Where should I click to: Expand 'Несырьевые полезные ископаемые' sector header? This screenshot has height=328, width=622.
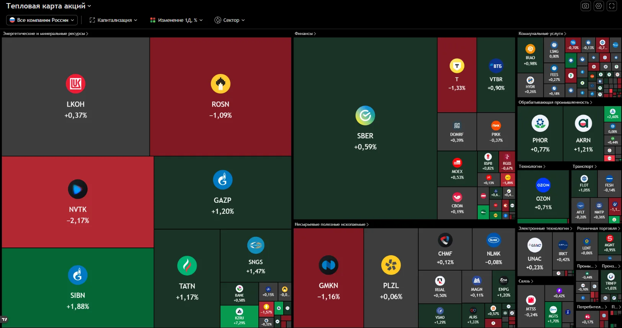(331, 225)
